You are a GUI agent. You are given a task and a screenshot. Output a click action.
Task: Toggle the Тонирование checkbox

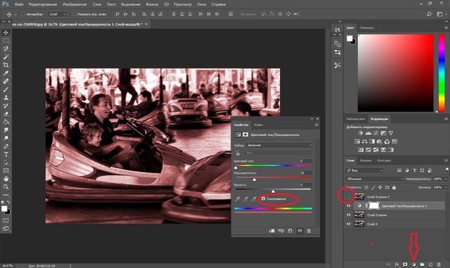[x=263, y=199]
